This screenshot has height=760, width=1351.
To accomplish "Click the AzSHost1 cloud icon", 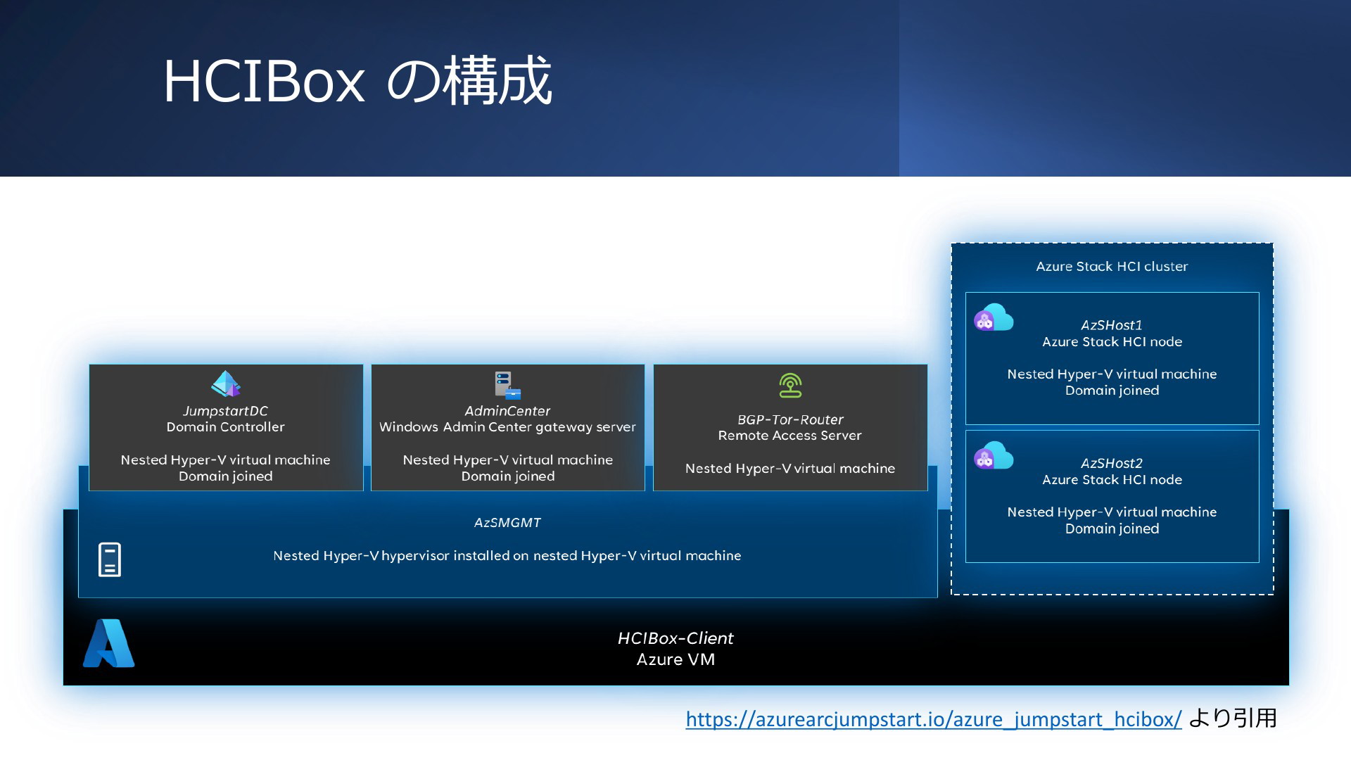I will pos(994,317).
